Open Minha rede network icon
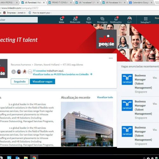 [x=75, y=20]
